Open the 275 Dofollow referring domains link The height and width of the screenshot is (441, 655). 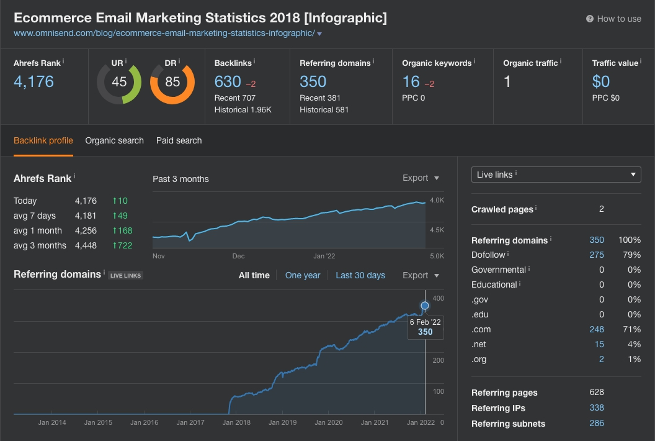(x=597, y=255)
